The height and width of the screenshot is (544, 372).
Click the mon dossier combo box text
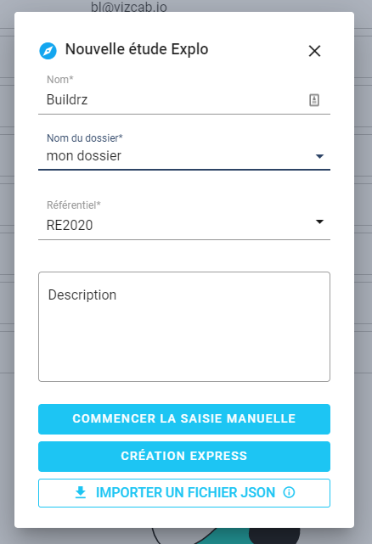(84, 156)
